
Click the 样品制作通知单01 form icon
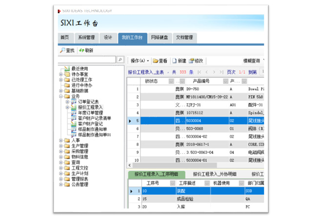tap(74, 135)
